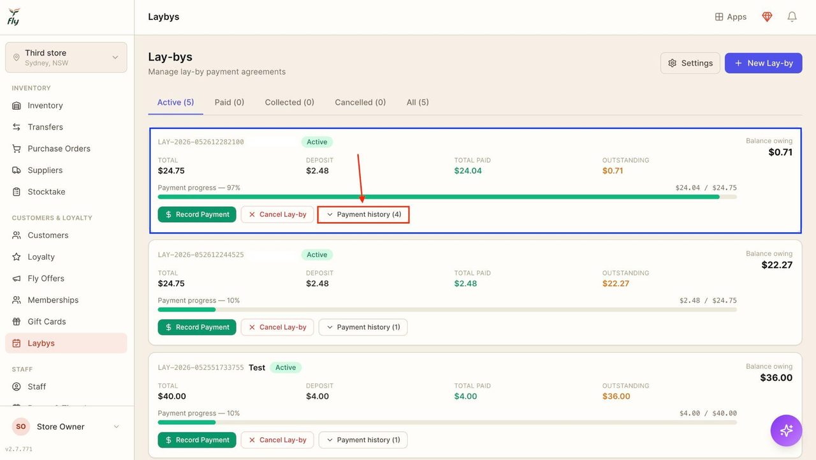Click the Stocktake clipboard icon

(x=17, y=192)
